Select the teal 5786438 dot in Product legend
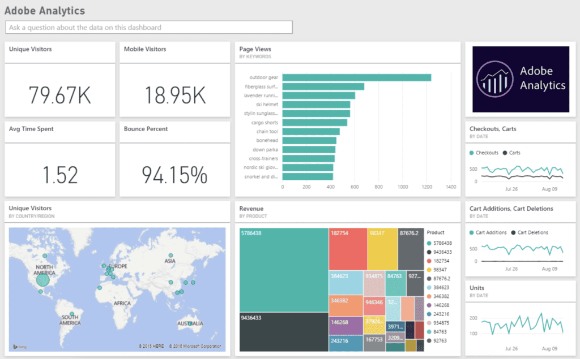The image size is (580, 359). pos(429,244)
